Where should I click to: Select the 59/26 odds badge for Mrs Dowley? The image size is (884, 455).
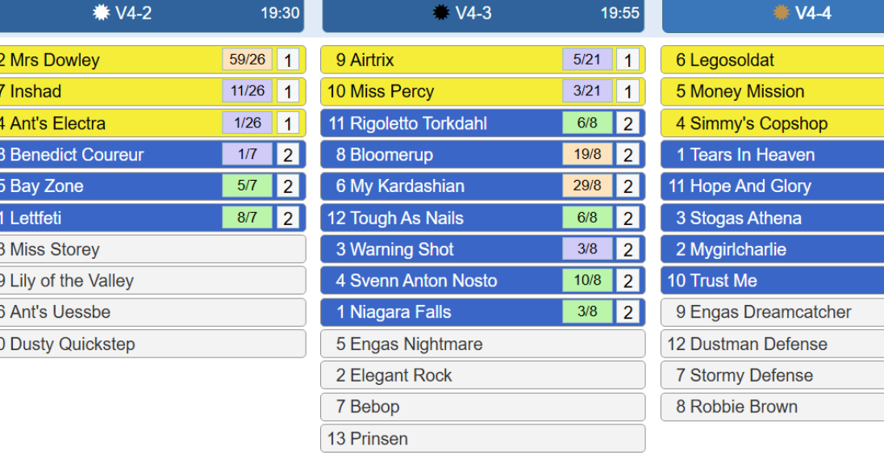tap(248, 60)
